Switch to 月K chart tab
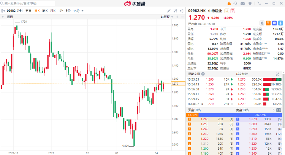Image resolution: width=285 pixels, height=155 pixels. coord(53,11)
